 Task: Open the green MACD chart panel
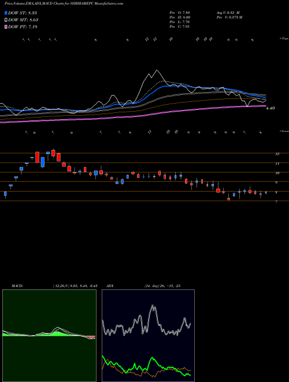49,336
